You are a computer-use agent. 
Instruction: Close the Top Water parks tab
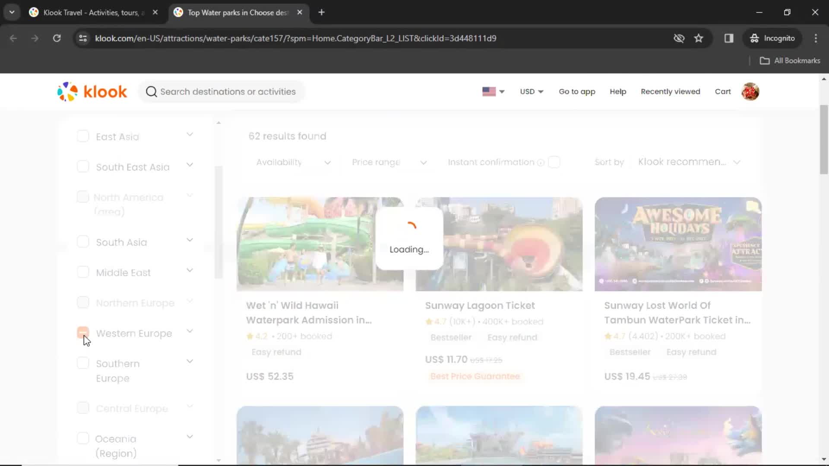pos(300,12)
